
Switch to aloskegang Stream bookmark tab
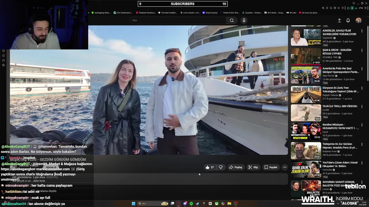click(101, 13)
